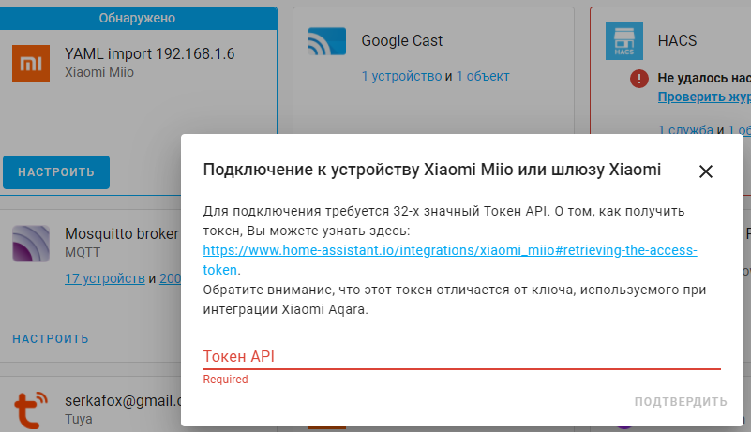
Task: Click НАСТРОИТЬ under Mosquitto broker
Action: pos(51,339)
